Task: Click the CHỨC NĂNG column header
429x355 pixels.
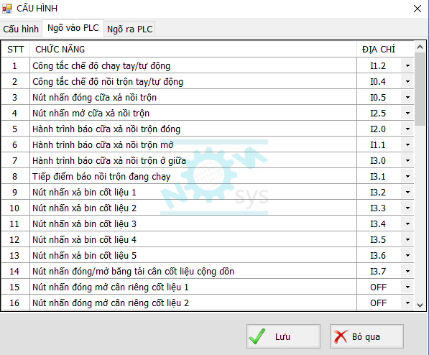Action: 193,50
